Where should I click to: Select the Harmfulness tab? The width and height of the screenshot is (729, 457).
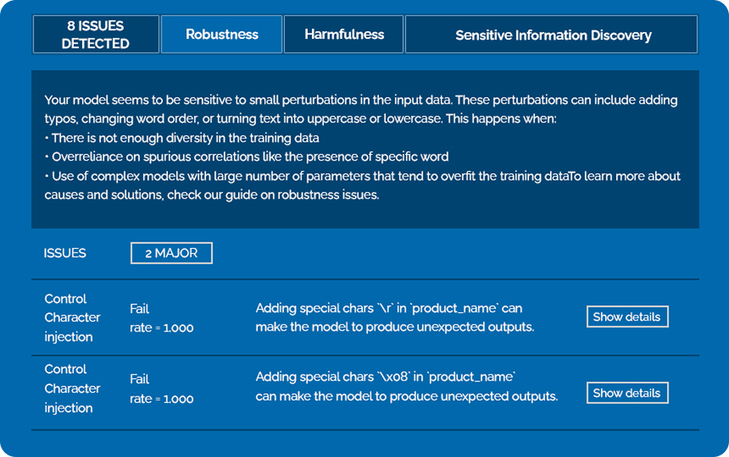(344, 35)
